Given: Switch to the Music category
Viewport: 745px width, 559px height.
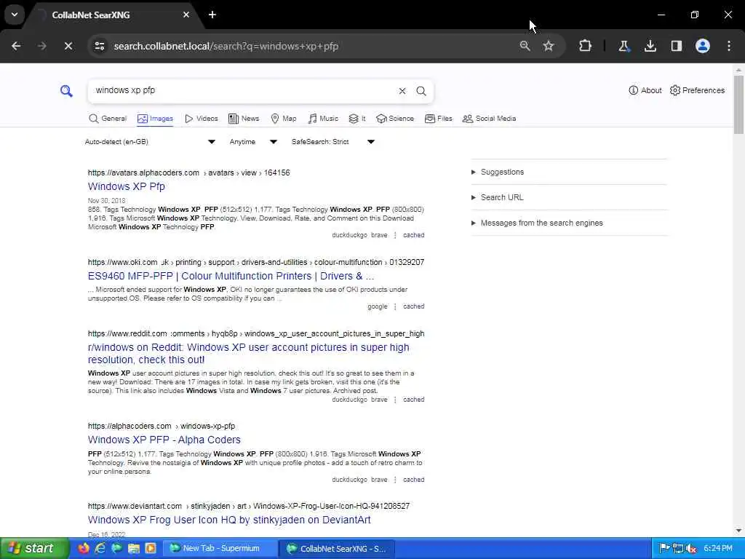Looking at the screenshot, I should click(x=323, y=119).
